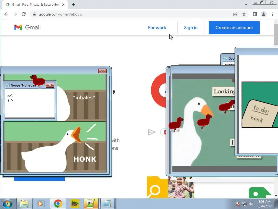Open a new tab with plus button

tap(74, 5)
